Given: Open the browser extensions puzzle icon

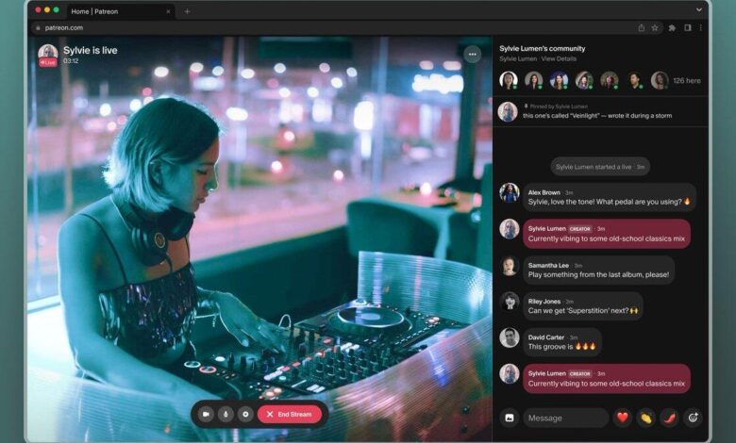Looking at the screenshot, I should click(x=672, y=27).
